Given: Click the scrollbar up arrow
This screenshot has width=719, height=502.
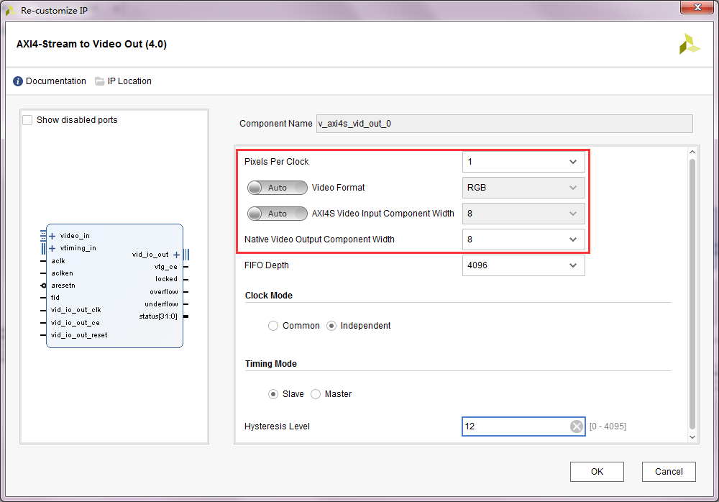Looking at the screenshot, I should tap(692, 152).
